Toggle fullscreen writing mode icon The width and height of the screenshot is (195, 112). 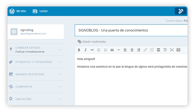[x=171, y=50]
